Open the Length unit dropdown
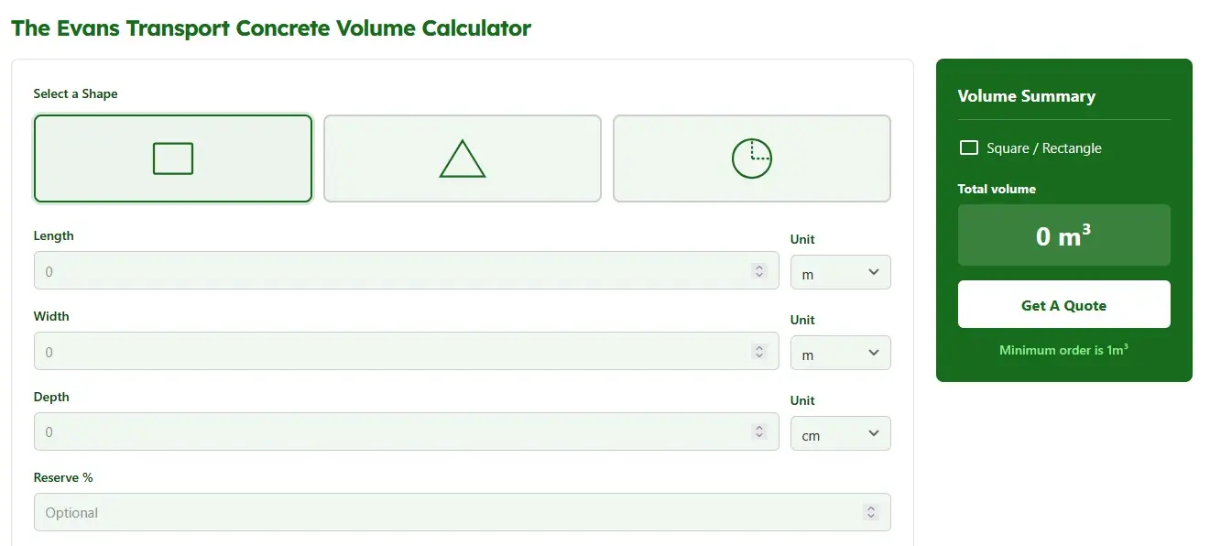Screen dimensions: 1210x546 click(x=840, y=271)
